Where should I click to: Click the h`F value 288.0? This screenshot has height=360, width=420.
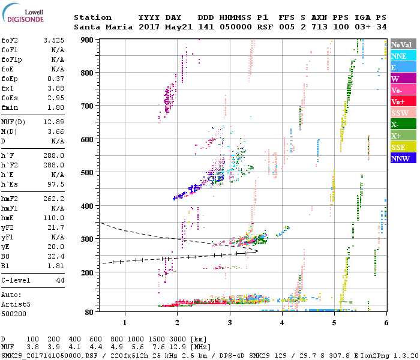click(54, 155)
